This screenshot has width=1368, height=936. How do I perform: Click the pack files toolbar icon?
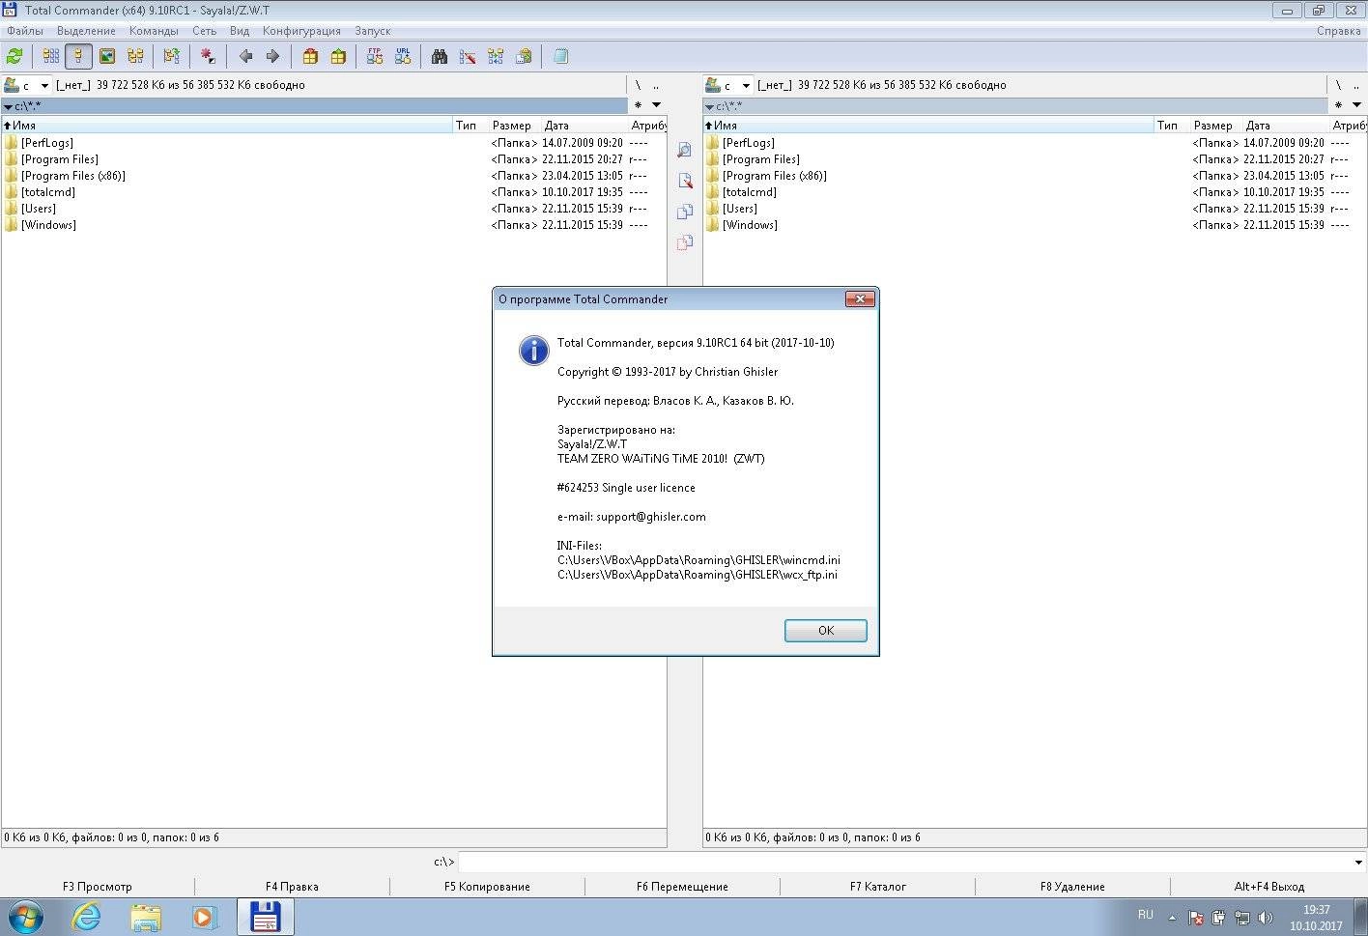tap(310, 57)
